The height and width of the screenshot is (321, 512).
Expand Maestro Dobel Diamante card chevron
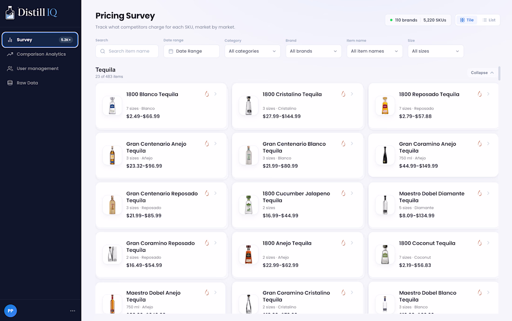click(x=488, y=193)
